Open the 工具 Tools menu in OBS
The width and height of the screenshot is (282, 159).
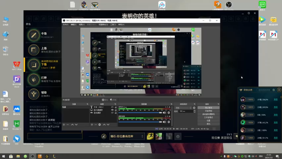pyautogui.click(x=113, y=25)
